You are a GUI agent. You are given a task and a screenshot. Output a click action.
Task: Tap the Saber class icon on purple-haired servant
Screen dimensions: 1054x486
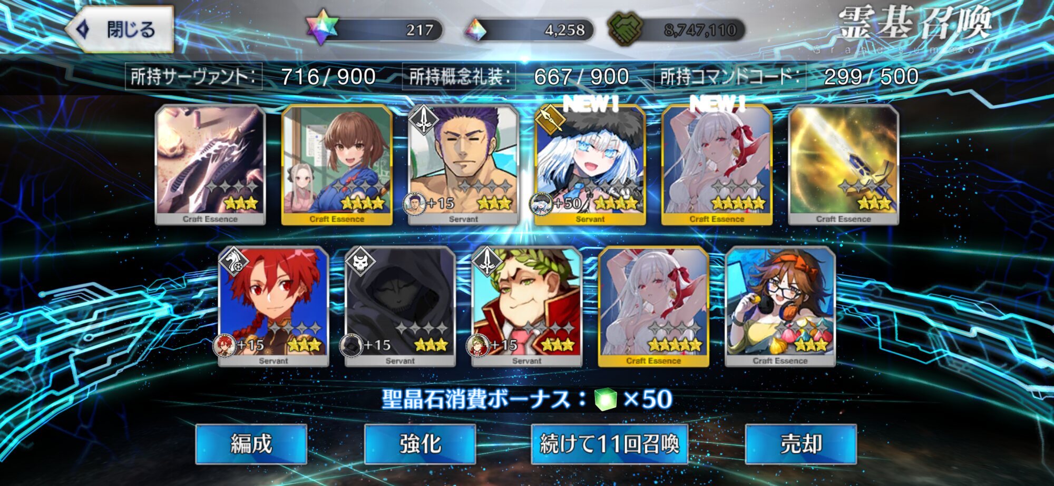[424, 120]
